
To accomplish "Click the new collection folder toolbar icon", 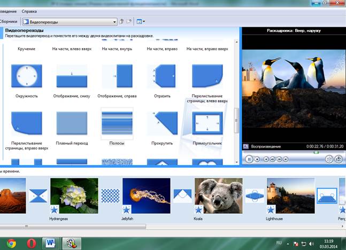I will 129,21.
